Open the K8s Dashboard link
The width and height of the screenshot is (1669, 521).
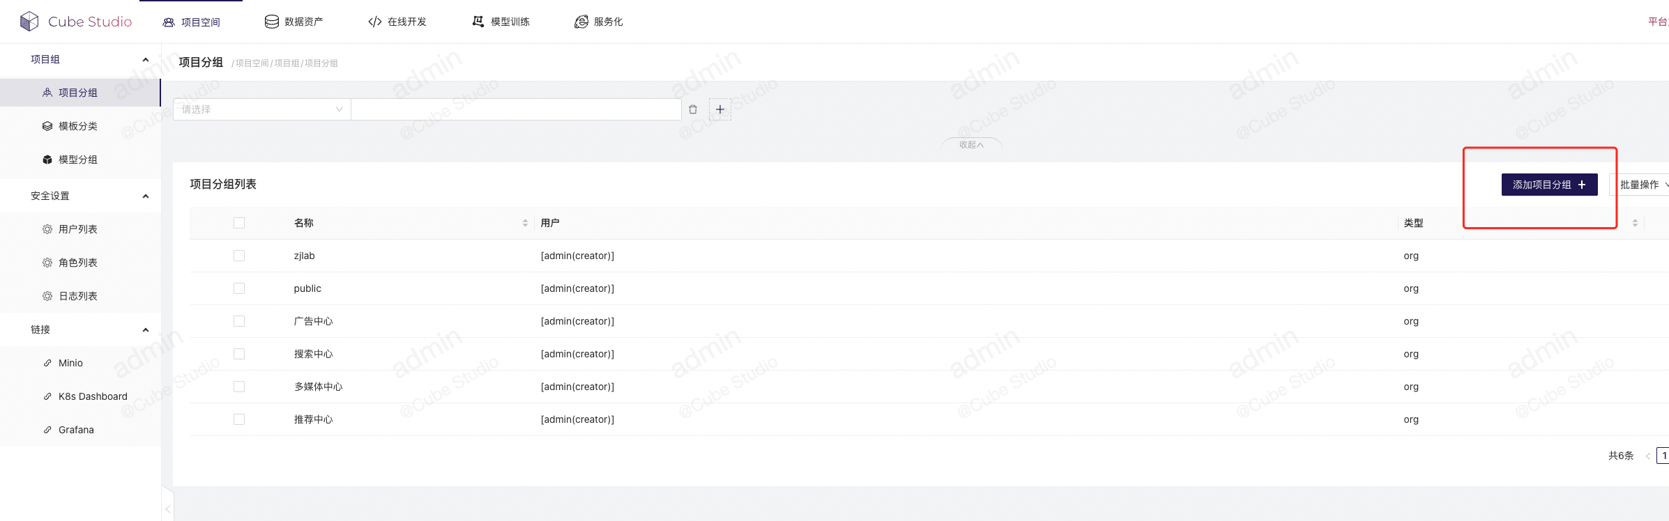(x=93, y=396)
